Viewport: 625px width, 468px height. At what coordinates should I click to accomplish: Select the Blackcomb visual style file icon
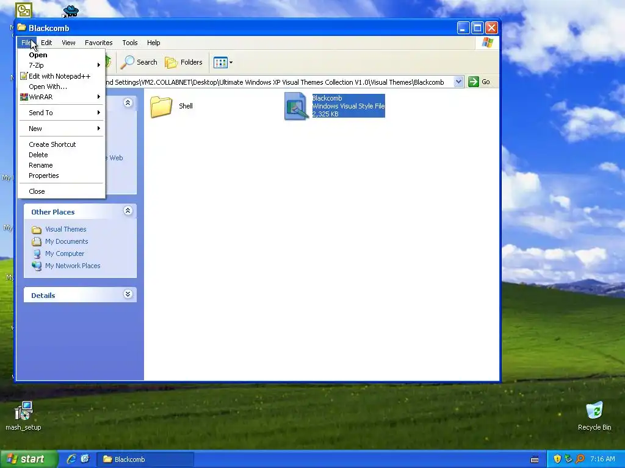click(x=296, y=106)
